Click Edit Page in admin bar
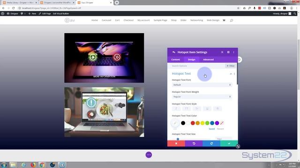Image resolution: width=300 pixels, height=168 pixels. (x=45, y=14)
